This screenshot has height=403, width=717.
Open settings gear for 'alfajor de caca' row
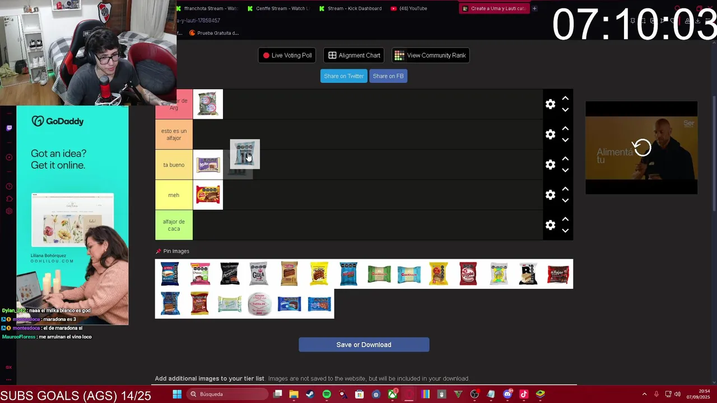tap(551, 225)
